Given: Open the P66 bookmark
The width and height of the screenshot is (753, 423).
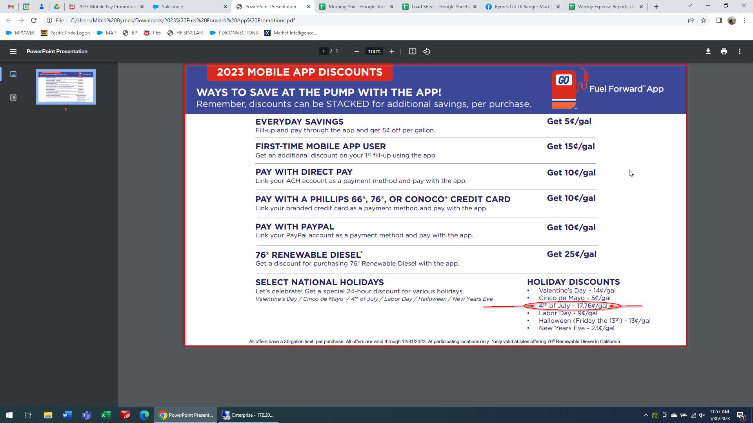Looking at the screenshot, I should [152, 33].
